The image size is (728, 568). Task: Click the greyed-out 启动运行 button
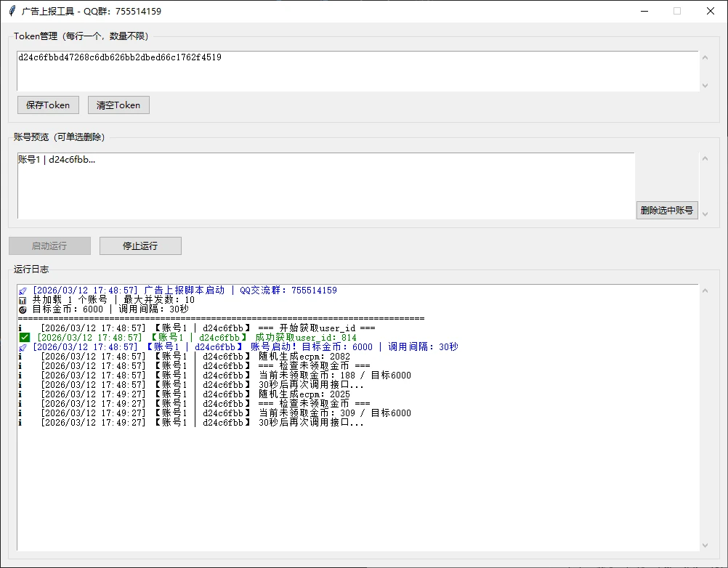(49, 246)
